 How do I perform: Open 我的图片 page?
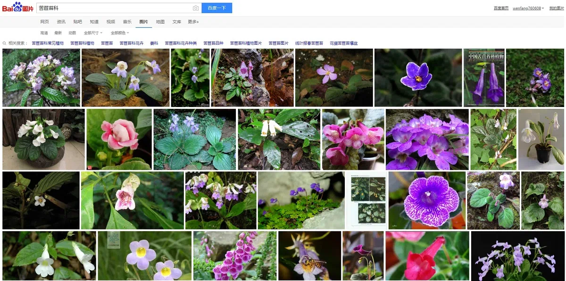point(557,8)
